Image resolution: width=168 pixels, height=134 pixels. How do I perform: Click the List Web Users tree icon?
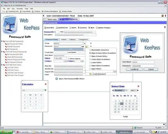coord(6,68)
